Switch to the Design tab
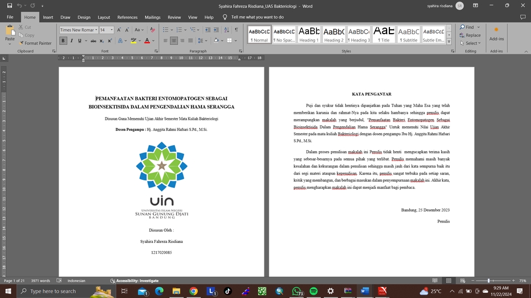The height and width of the screenshot is (298, 531). click(x=84, y=17)
